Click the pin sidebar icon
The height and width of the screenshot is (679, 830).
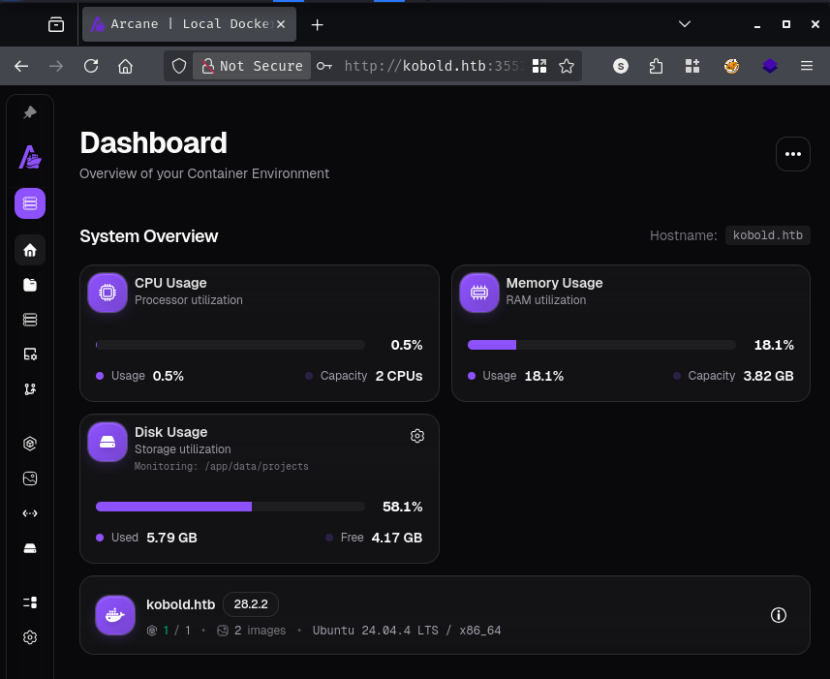pos(30,112)
